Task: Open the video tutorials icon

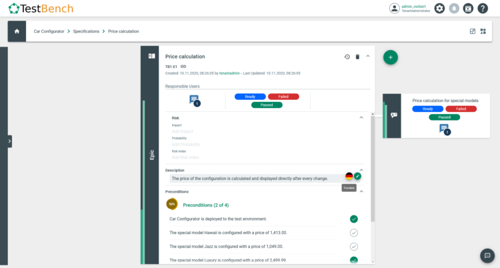Action: coord(468,8)
